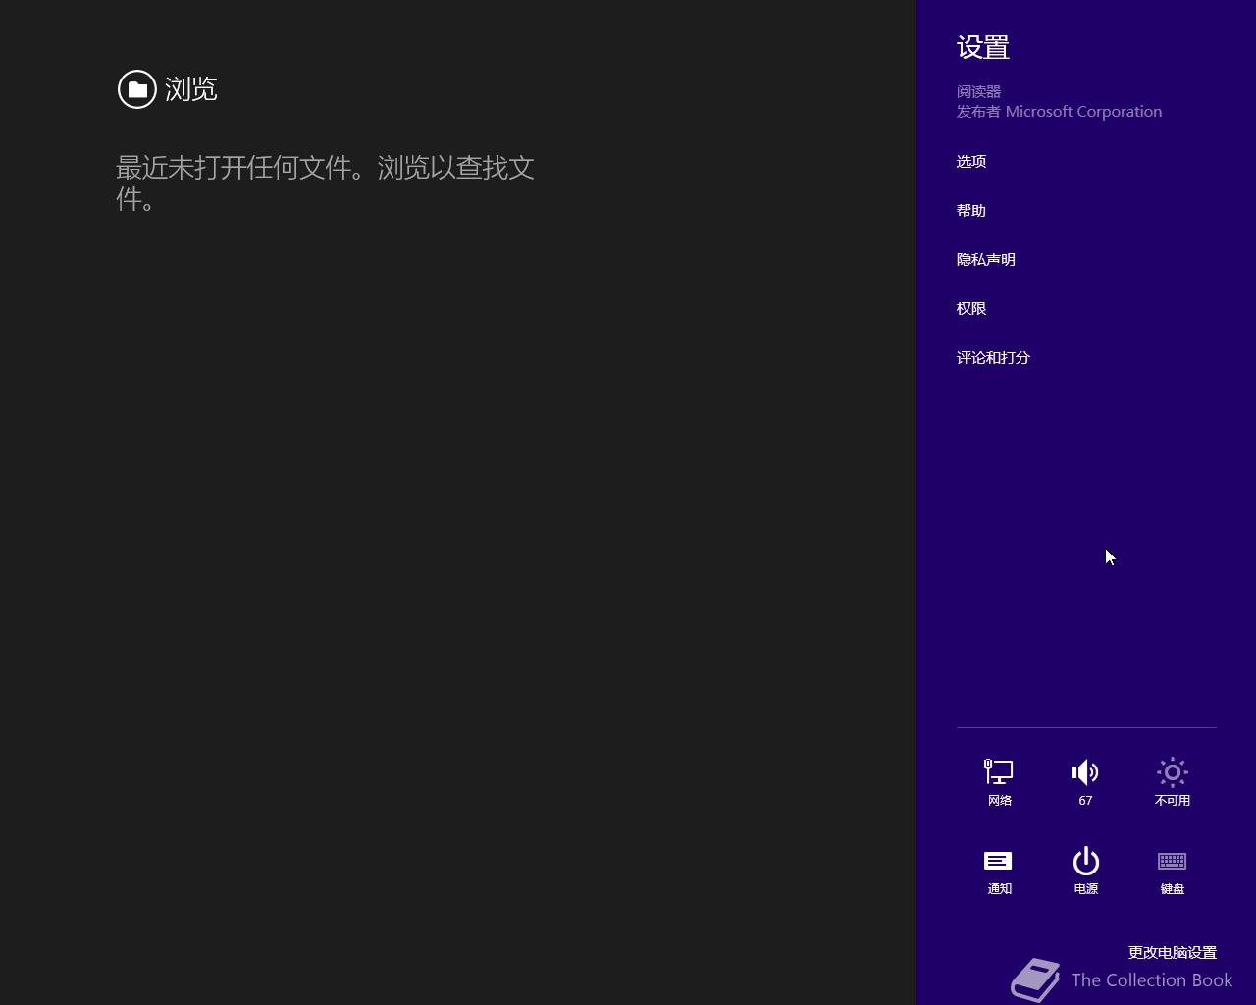This screenshot has height=1005, width=1256.
Task: Open 帮助 in the settings pane
Action: click(x=971, y=210)
